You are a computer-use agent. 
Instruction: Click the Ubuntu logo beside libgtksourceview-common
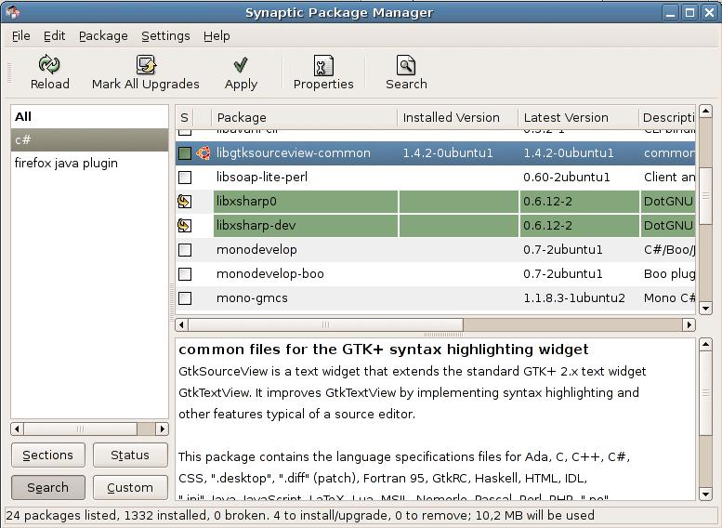pyautogui.click(x=203, y=153)
